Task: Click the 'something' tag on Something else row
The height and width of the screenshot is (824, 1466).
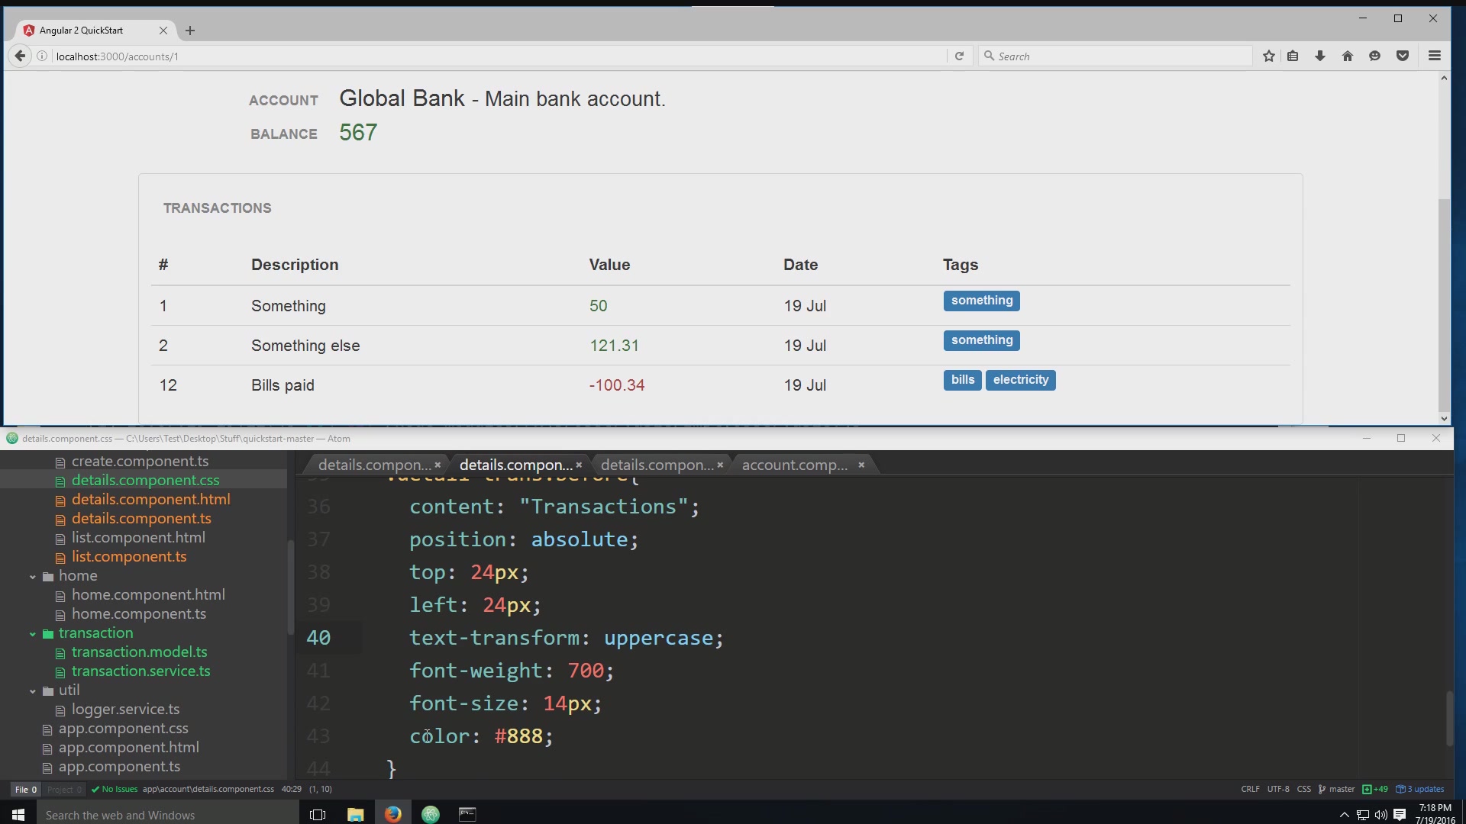Action: pyautogui.click(x=981, y=340)
